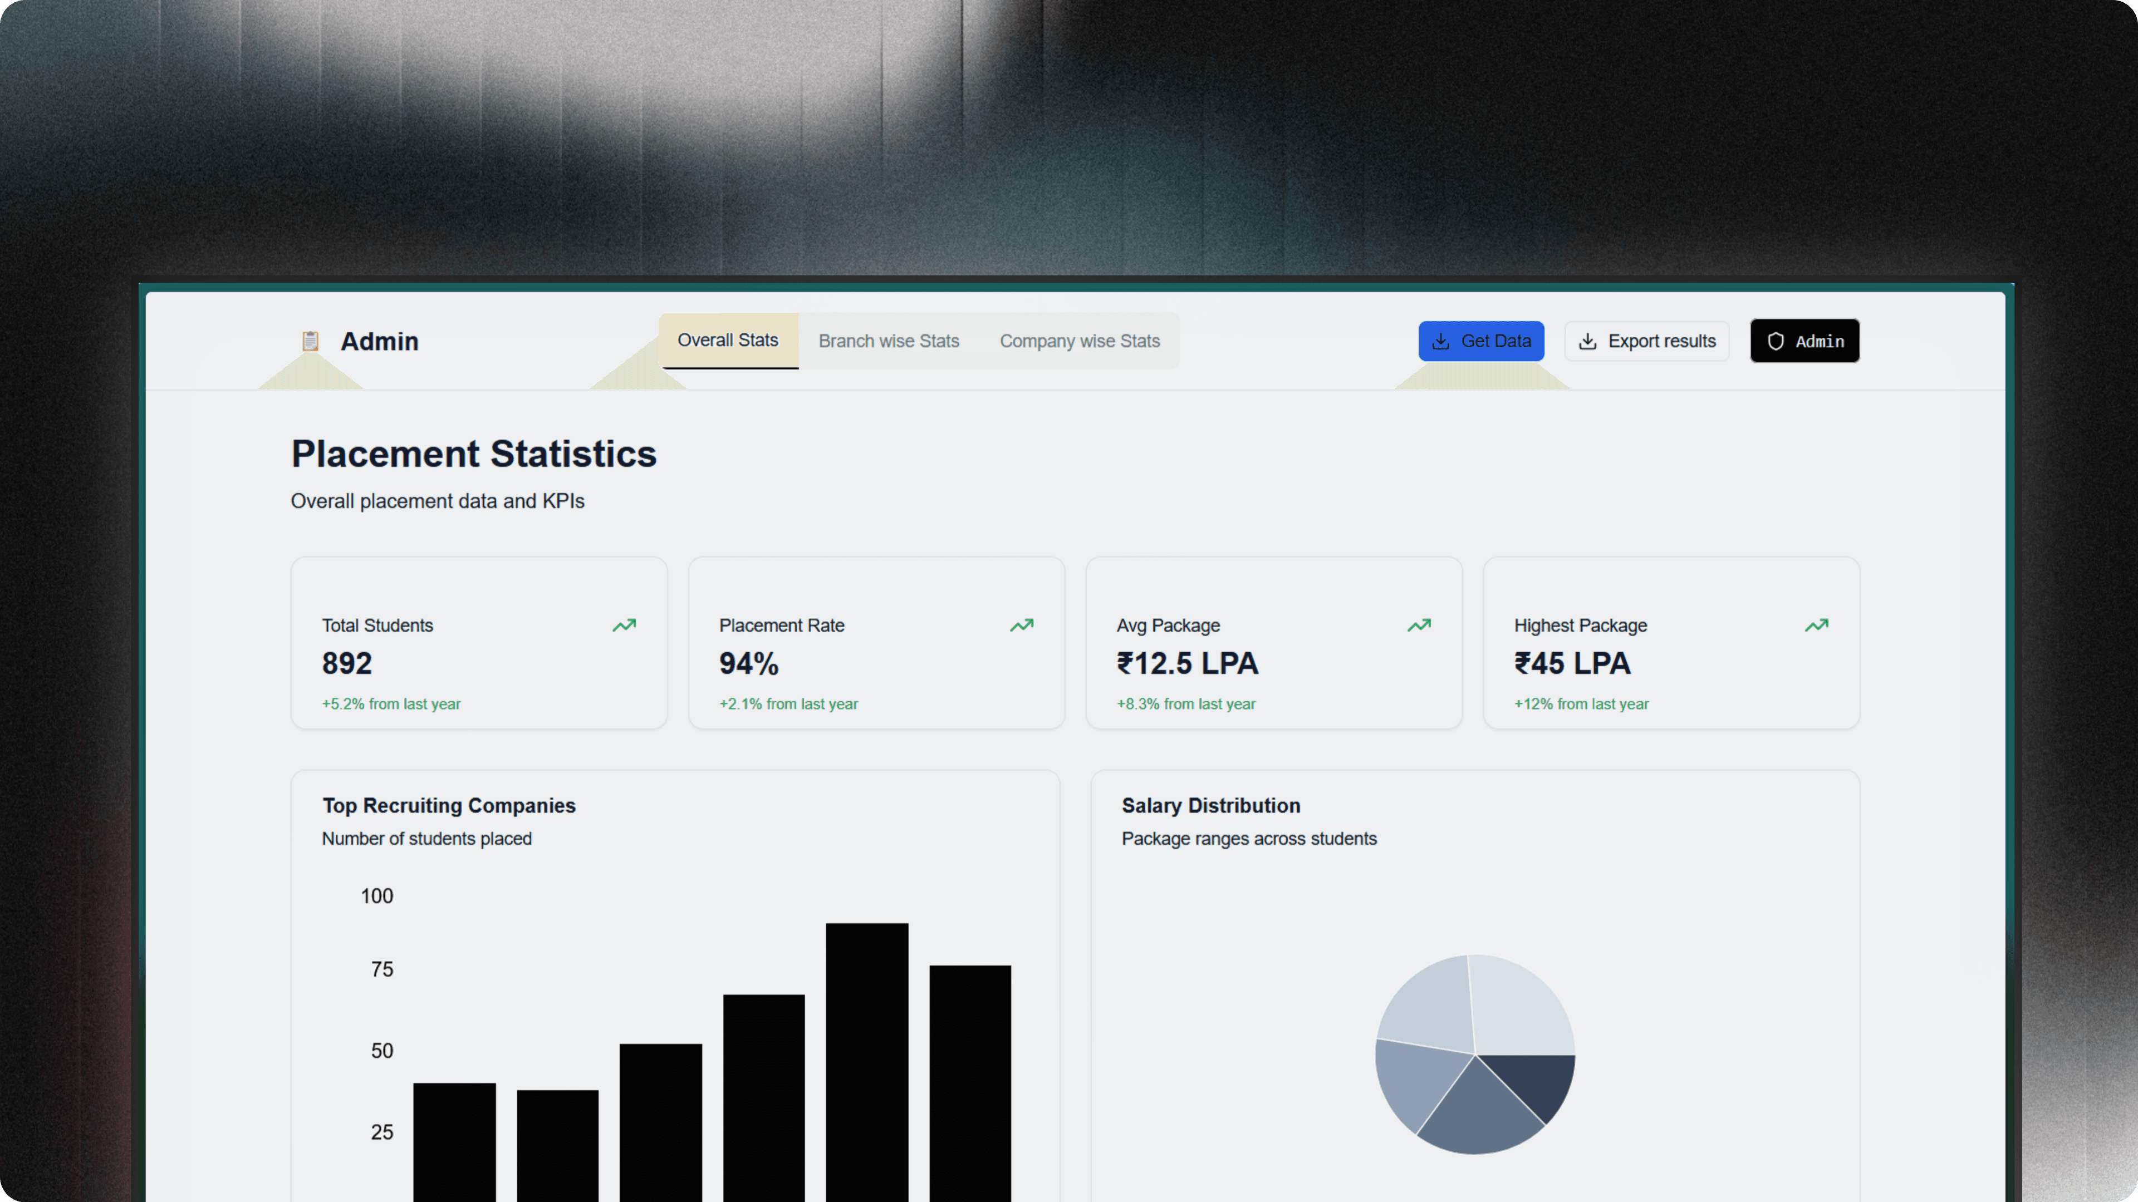
Task: Click the shield icon on Admin button
Action: [x=1776, y=341]
